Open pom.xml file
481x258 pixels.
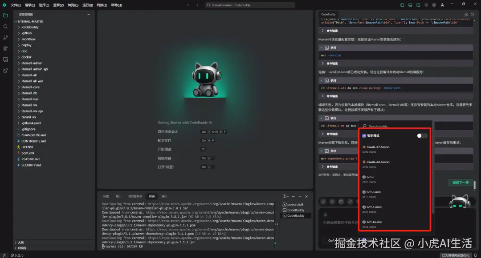tap(54, 153)
